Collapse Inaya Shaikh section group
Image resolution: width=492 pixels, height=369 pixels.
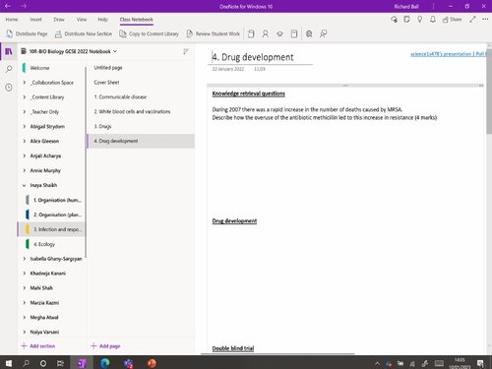point(25,185)
